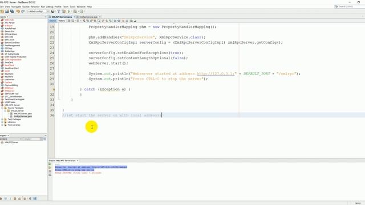Click the Next Bookmark editor icon
The image size is (365, 205).
coord(107,21)
